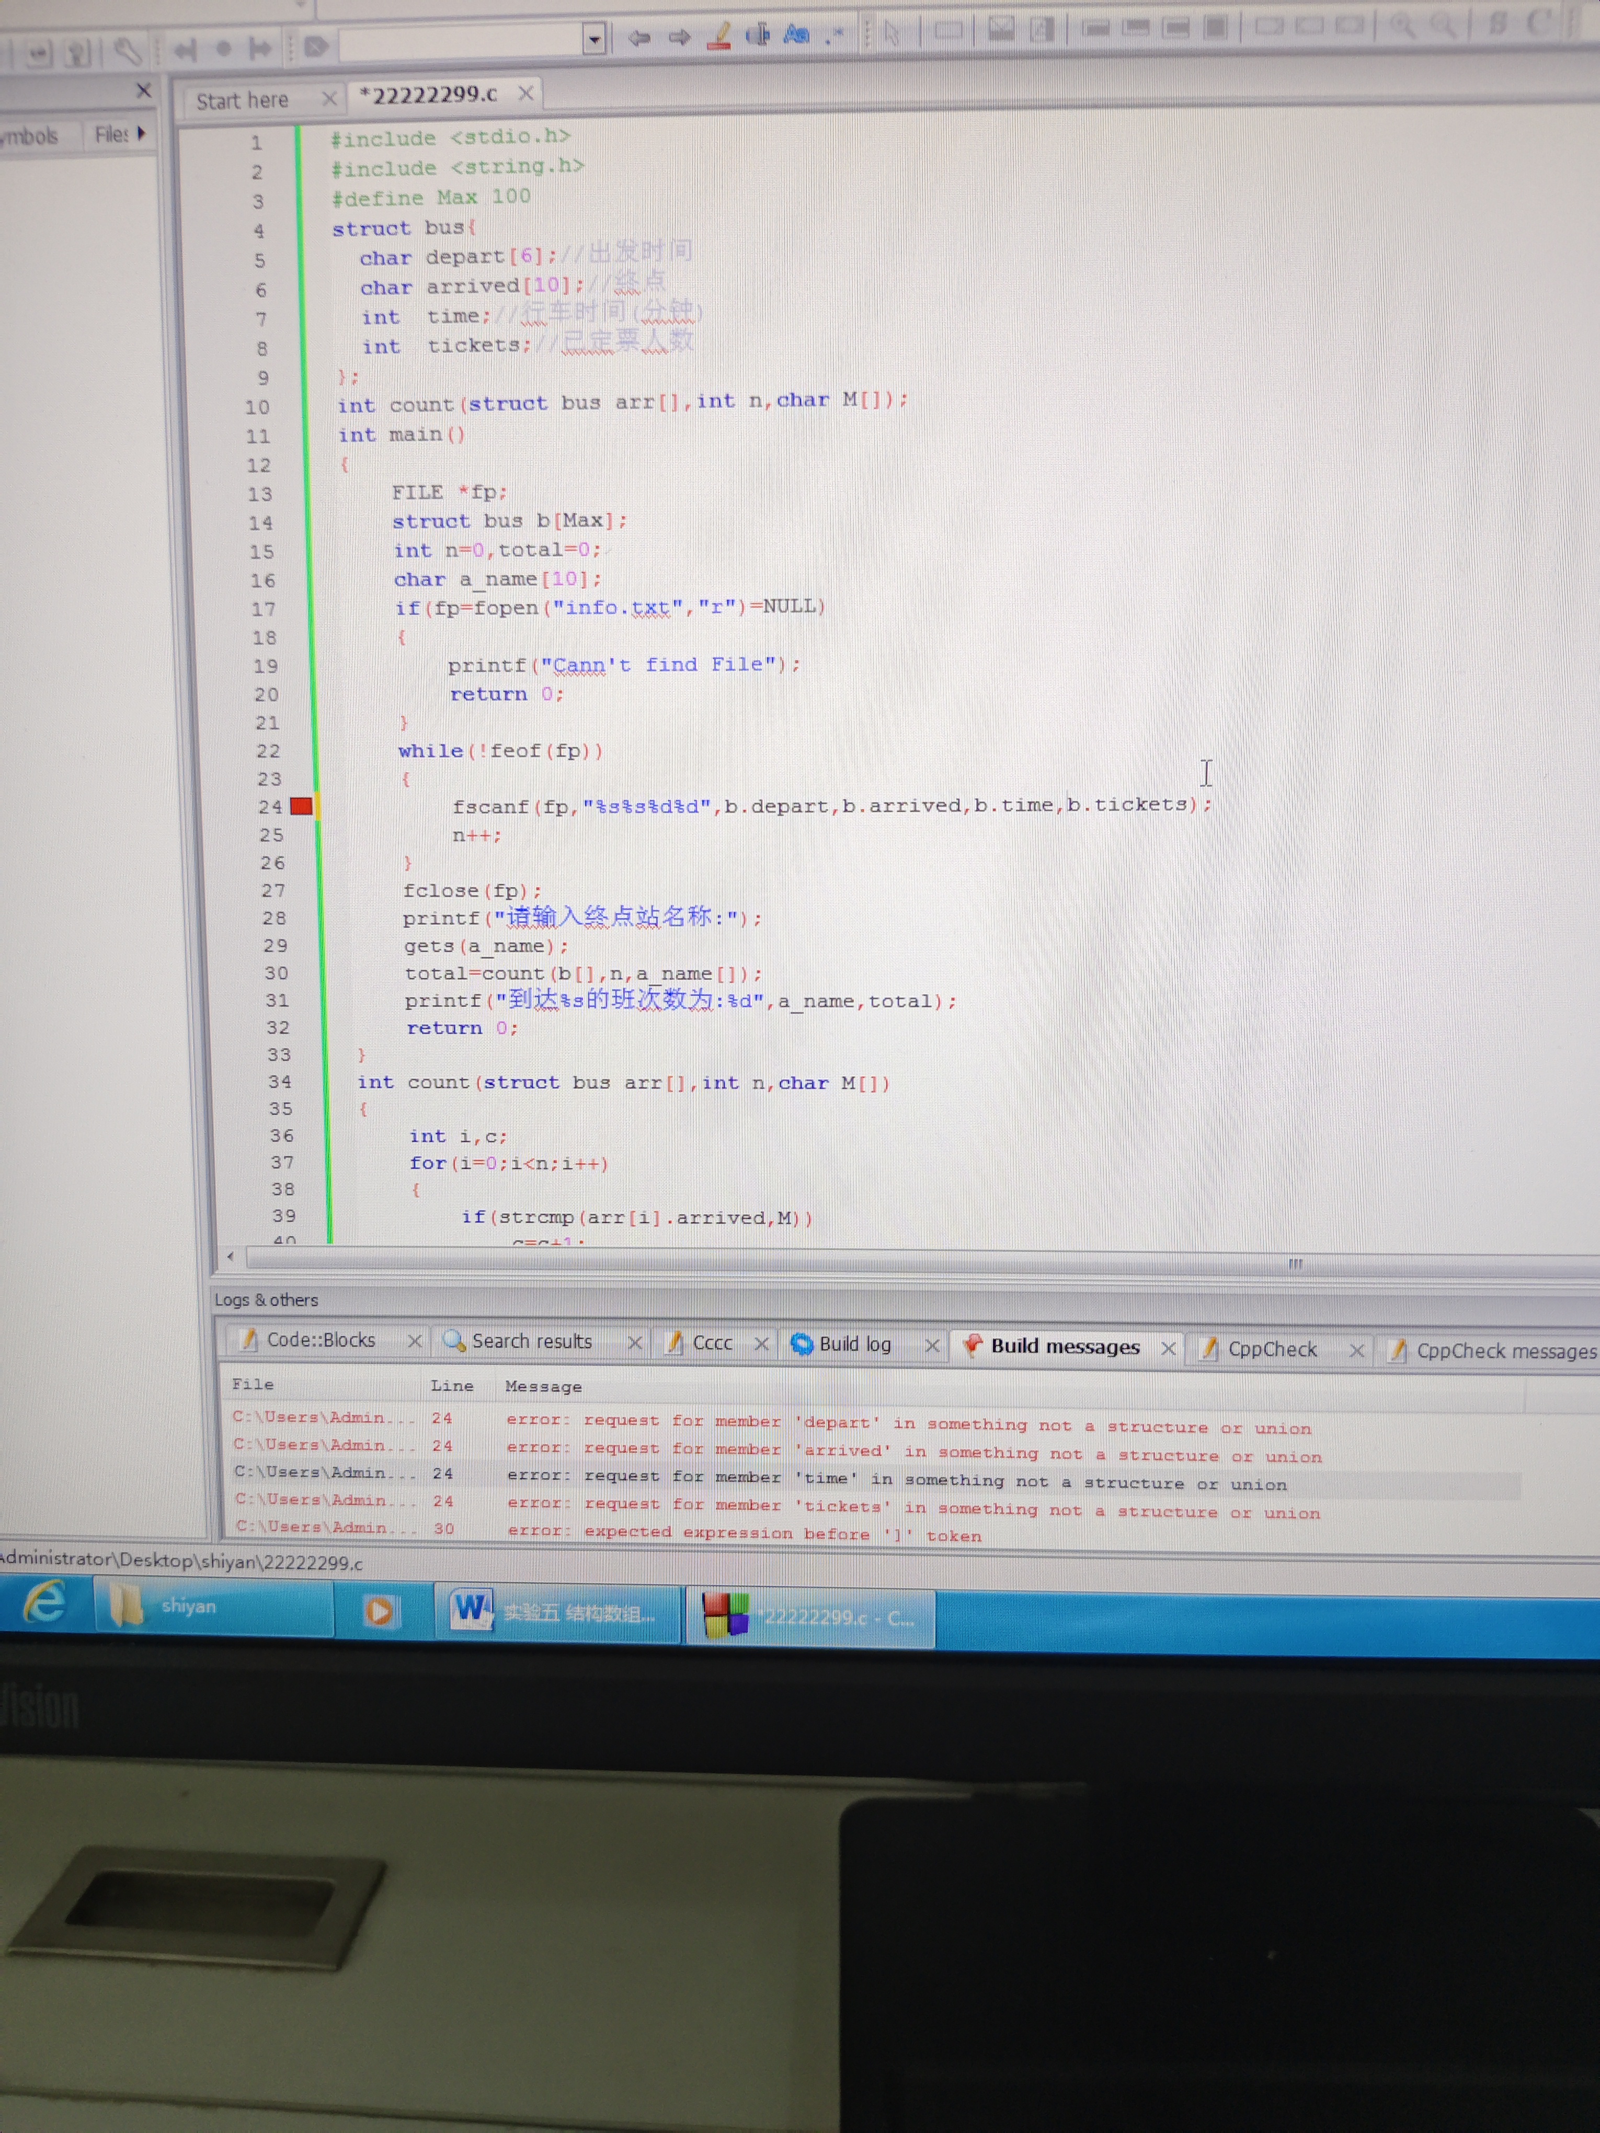Screen dimensions: 1600x2133
Task: Open the Word document in taskbar
Action: pyautogui.click(x=556, y=1612)
